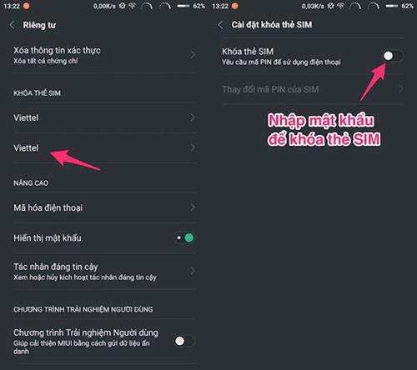Tap the battery icon in right status bar
This screenshot has height=370, width=417.
click(x=392, y=6)
